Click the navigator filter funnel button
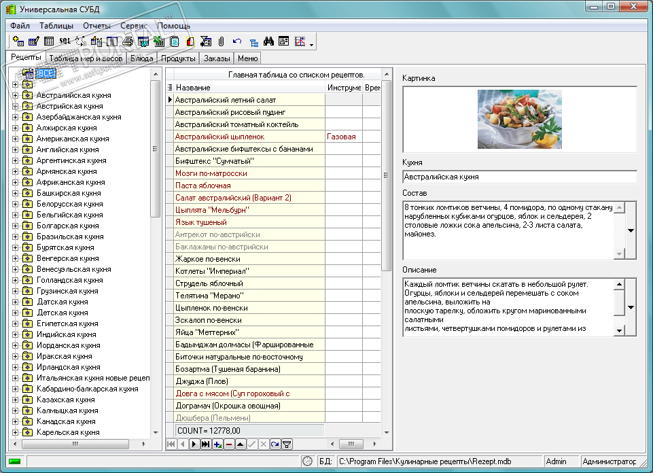Viewport: 653px width, 473px height. coord(287,444)
